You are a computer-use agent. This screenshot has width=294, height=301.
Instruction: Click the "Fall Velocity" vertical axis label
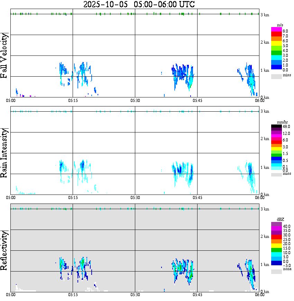pyautogui.click(x=4, y=55)
